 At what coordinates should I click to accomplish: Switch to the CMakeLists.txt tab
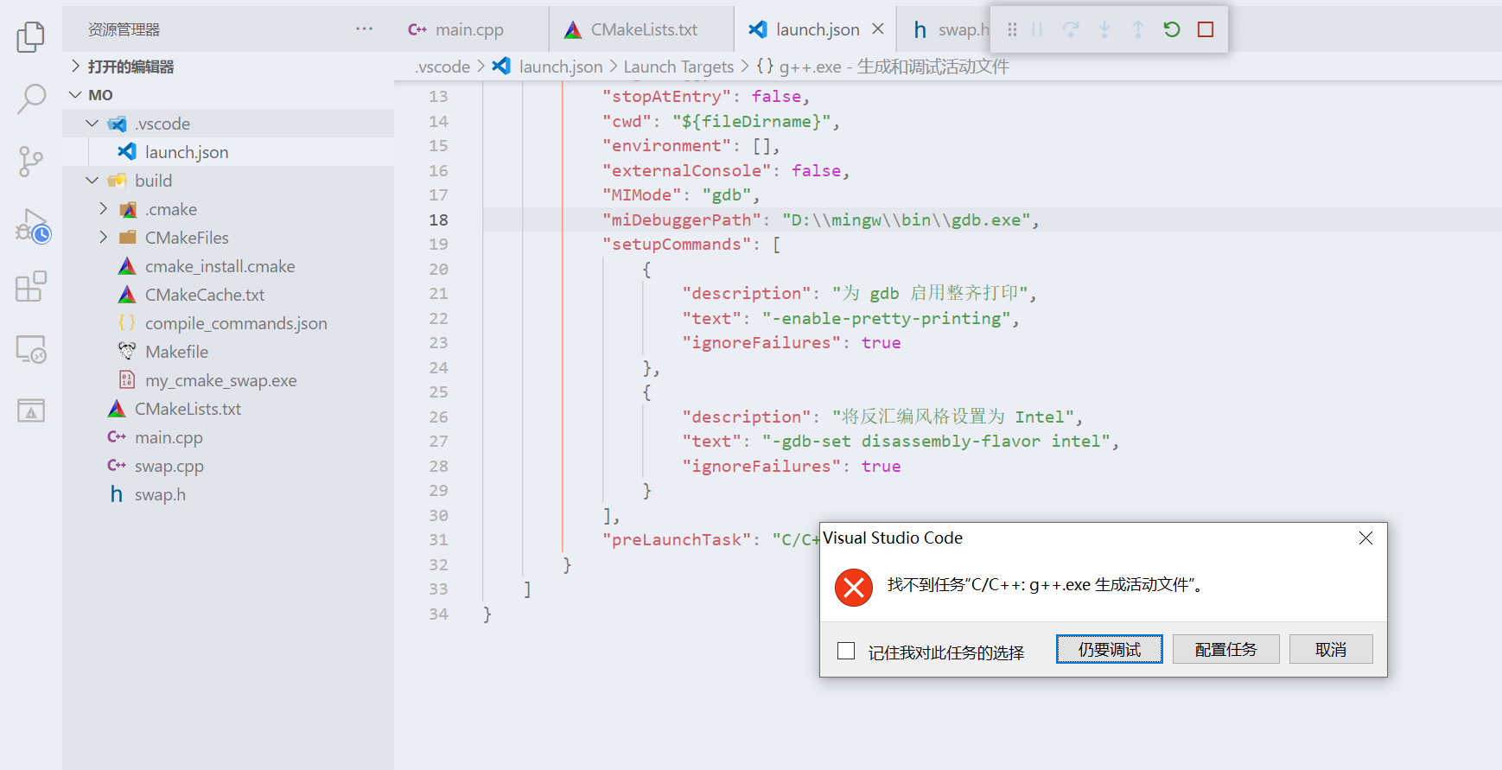tap(642, 29)
